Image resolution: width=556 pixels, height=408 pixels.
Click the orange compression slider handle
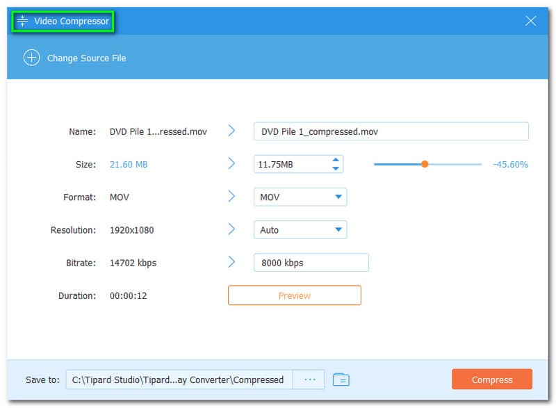tap(424, 164)
